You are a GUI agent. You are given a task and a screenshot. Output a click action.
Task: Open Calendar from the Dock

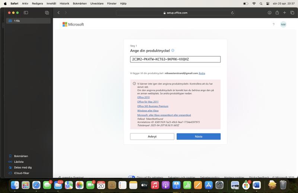pyautogui.click(x=101, y=185)
